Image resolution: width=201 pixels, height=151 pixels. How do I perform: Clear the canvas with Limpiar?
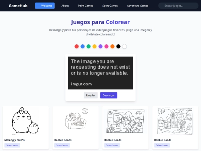tap(90, 95)
